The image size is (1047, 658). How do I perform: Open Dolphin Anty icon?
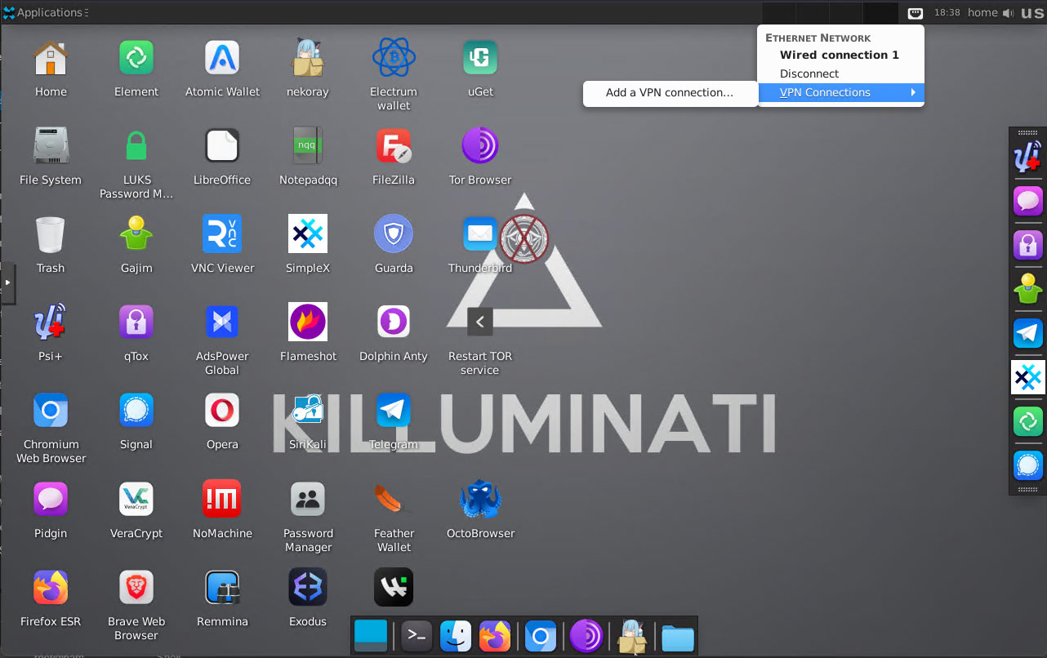(x=394, y=322)
